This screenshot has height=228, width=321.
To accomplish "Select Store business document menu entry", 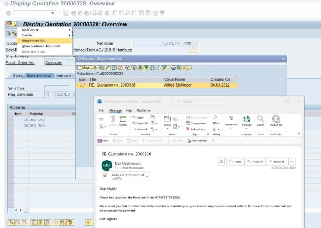I will (x=45, y=46).
